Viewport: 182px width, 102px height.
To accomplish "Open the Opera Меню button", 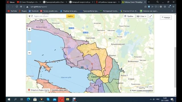I will (11, 2).
